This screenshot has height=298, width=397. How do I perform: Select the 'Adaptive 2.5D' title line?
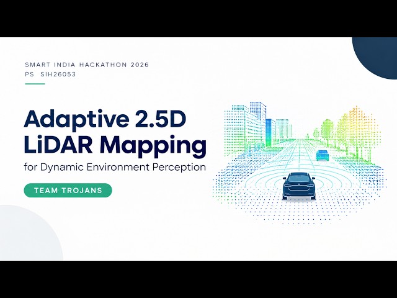[x=105, y=119]
